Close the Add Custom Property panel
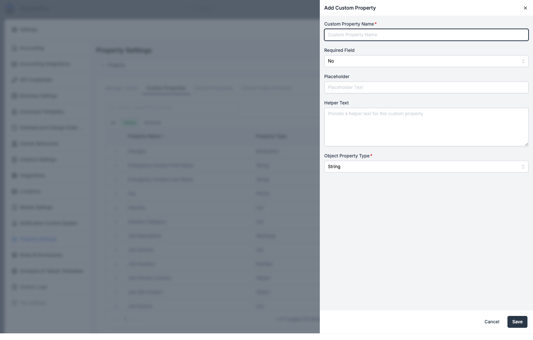This screenshot has width=533, height=340. 525,8
